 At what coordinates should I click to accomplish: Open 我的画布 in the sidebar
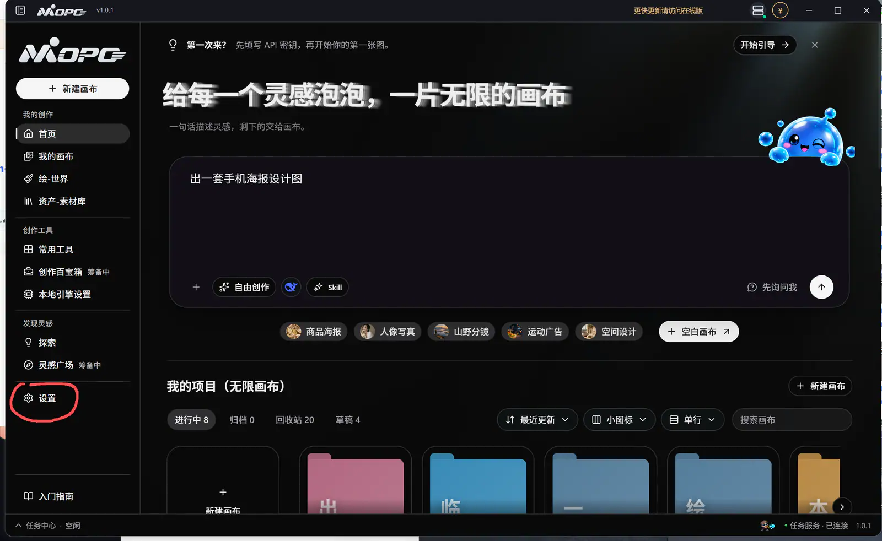point(73,156)
